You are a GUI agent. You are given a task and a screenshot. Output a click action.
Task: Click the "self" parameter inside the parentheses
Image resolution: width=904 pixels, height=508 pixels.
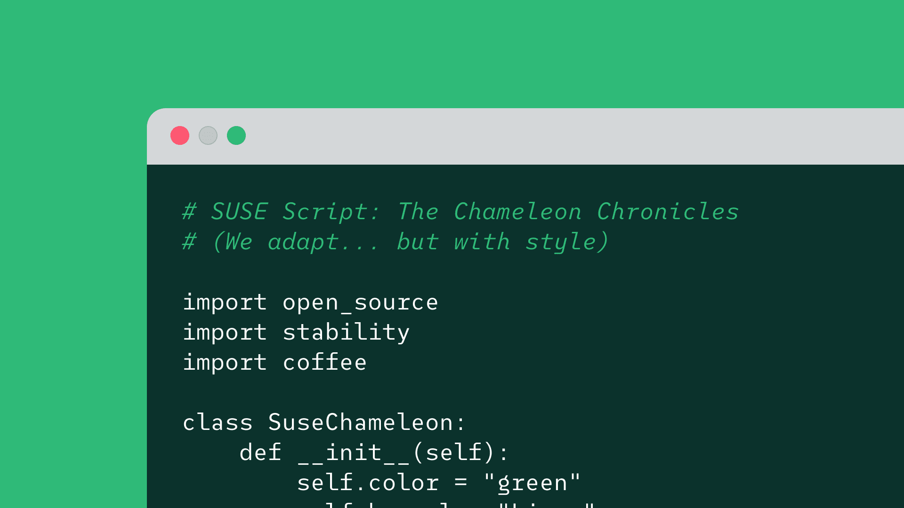click(x=454, y=452)
